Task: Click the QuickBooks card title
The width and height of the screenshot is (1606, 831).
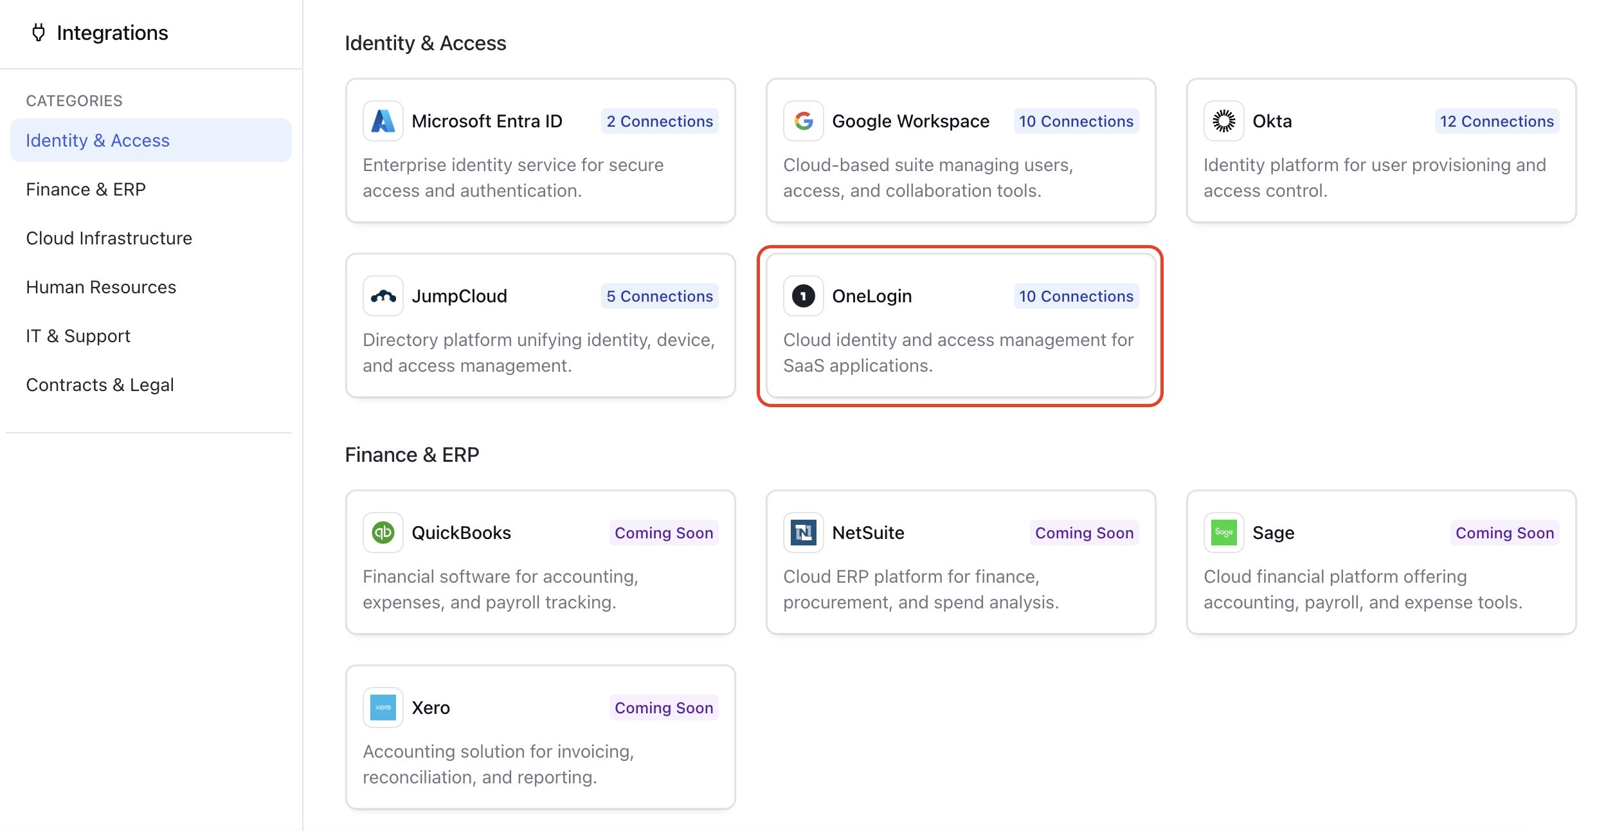Action: point(462,533)
